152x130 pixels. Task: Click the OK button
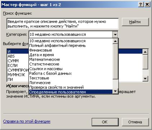coord(105,122)
